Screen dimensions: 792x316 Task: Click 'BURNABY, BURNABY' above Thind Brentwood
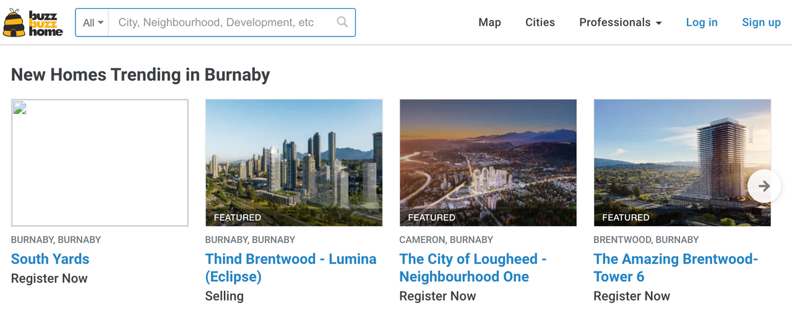(250, 240)
